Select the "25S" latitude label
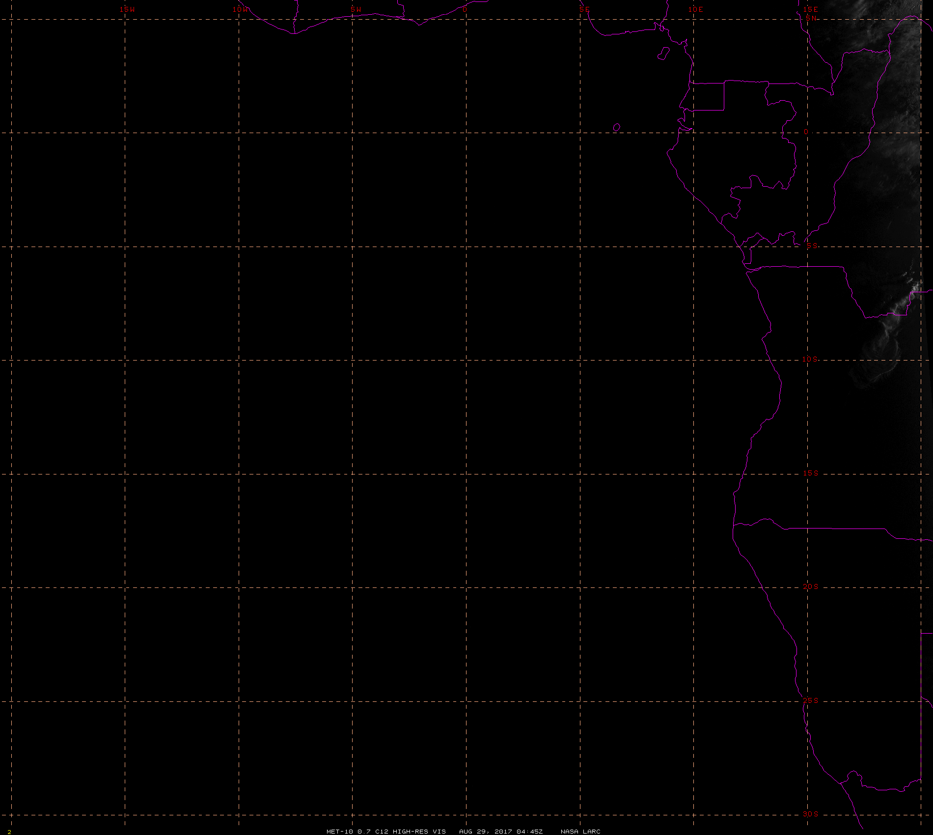Image resolution: width=933 pixels, height=835 pixels. pyautogui.click(x=811, y=700)
